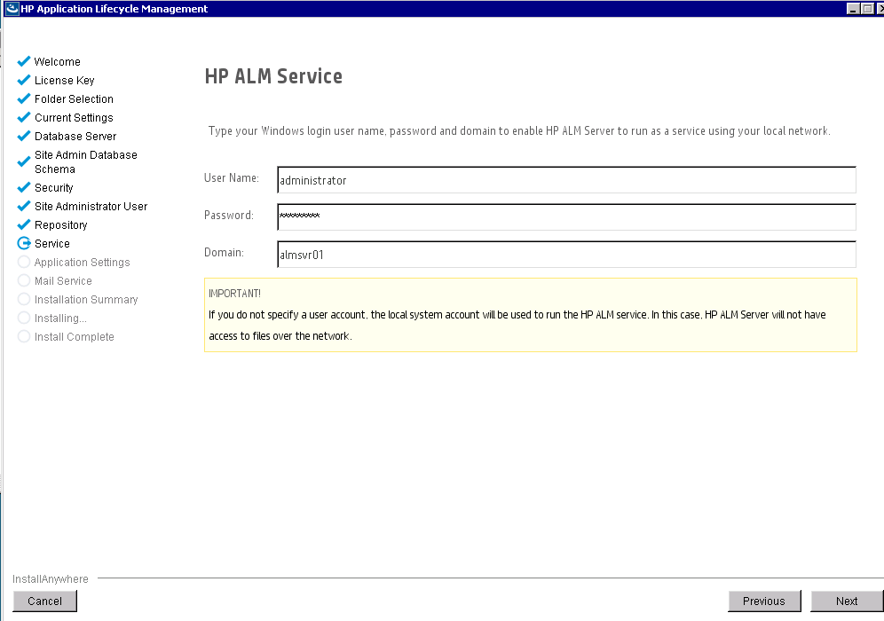Select the Installation Summary step label

coord(86,299)
